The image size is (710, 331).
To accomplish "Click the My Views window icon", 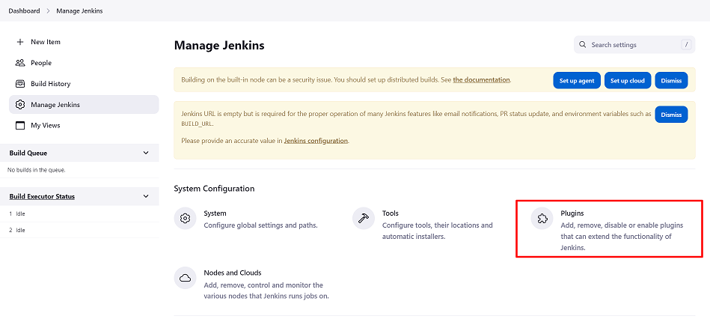I will [20, 125].
